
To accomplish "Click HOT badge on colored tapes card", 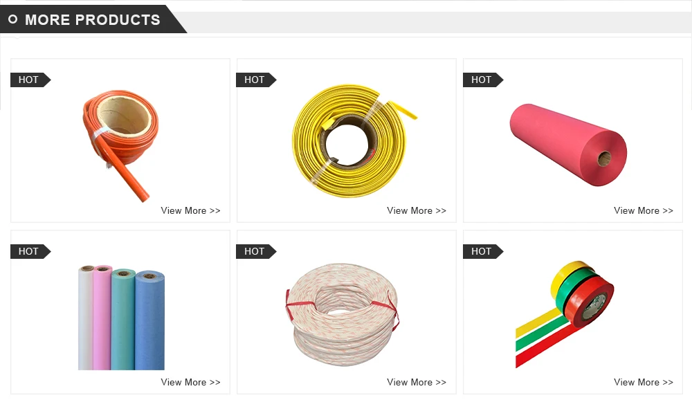I will (x=483, y=251).
